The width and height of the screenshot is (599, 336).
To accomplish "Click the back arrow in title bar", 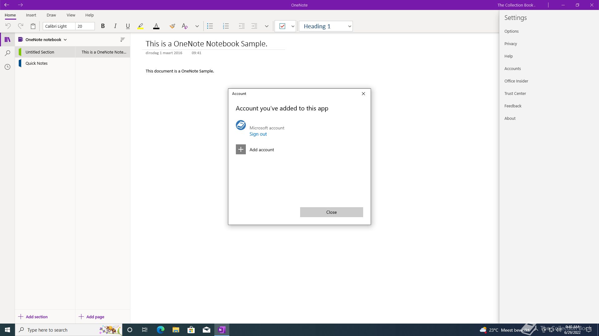I will [7, 5].
